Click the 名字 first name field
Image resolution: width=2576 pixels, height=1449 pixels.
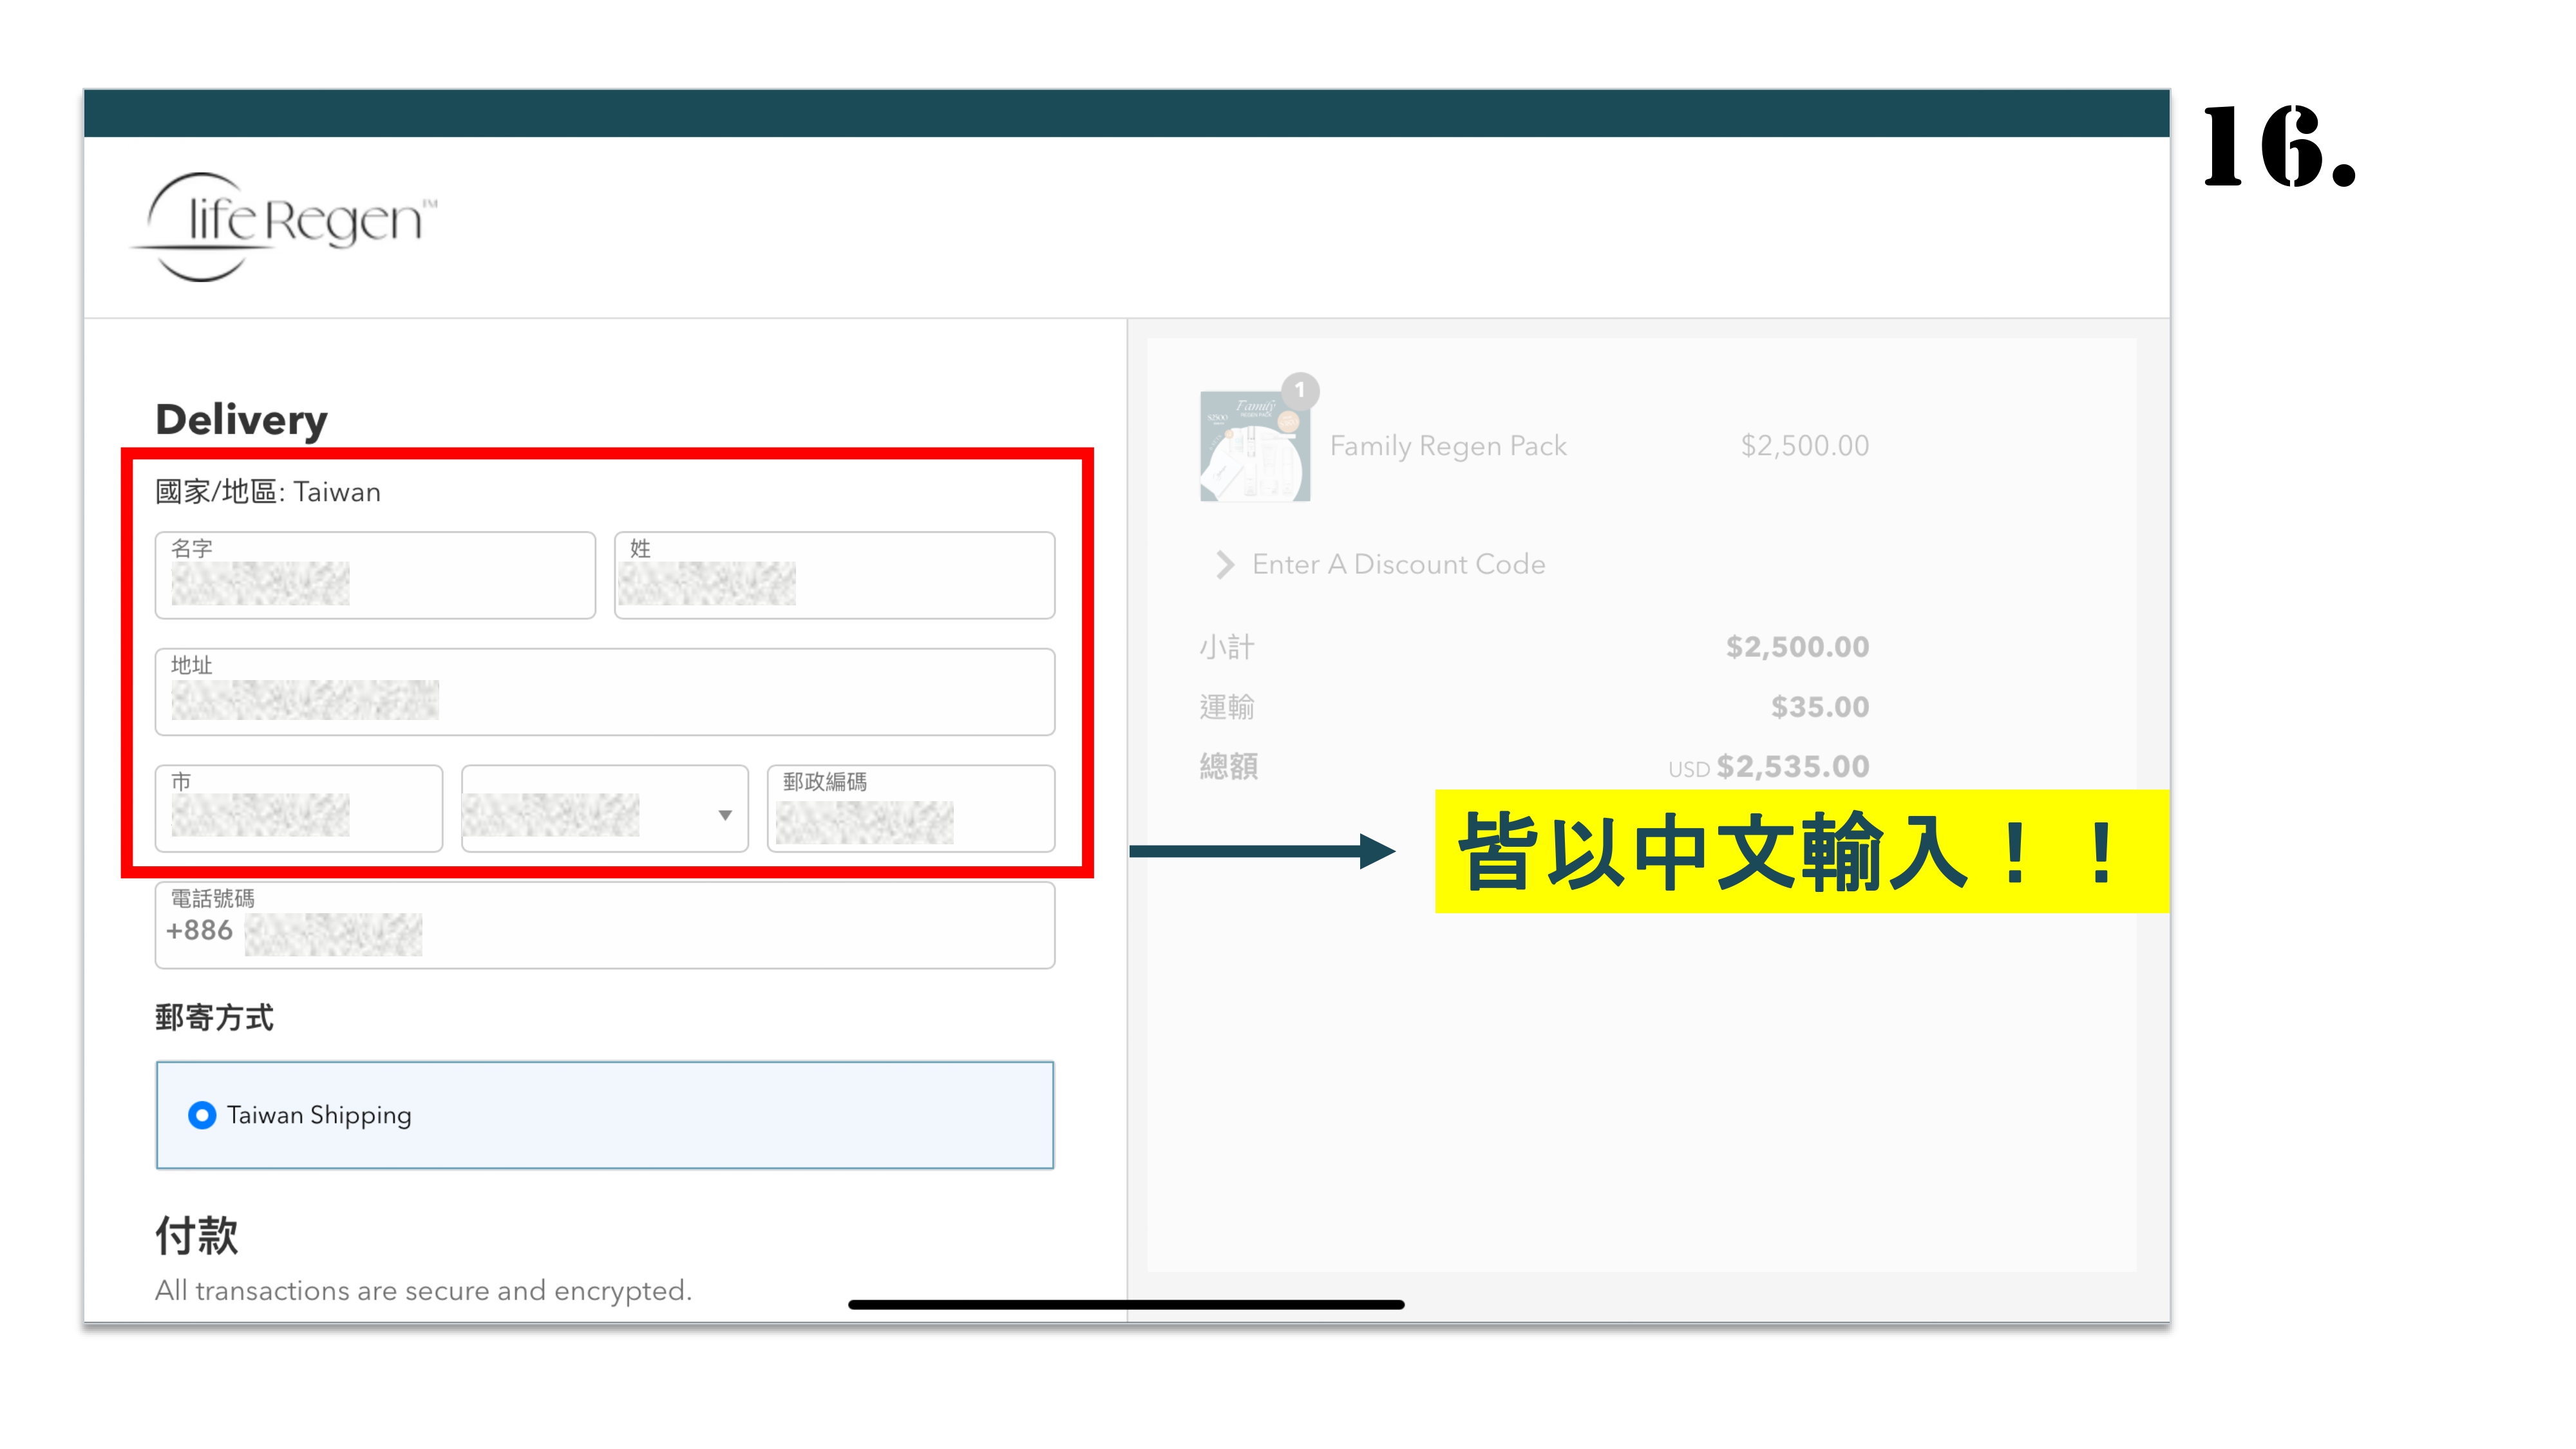click(x=375, y=575)
